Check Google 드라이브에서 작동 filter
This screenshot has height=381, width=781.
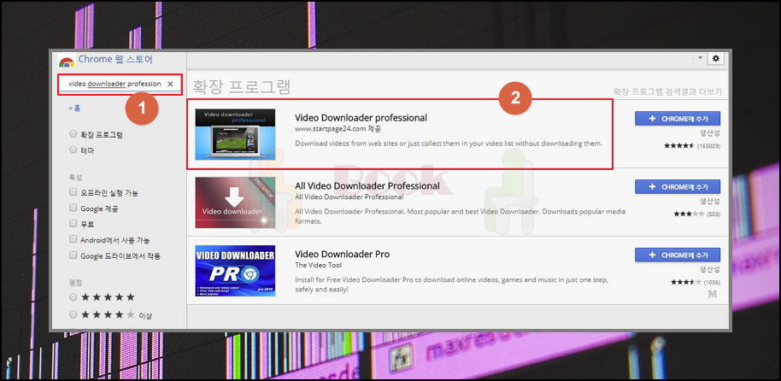pyautogui.click(x=73, y=255)
